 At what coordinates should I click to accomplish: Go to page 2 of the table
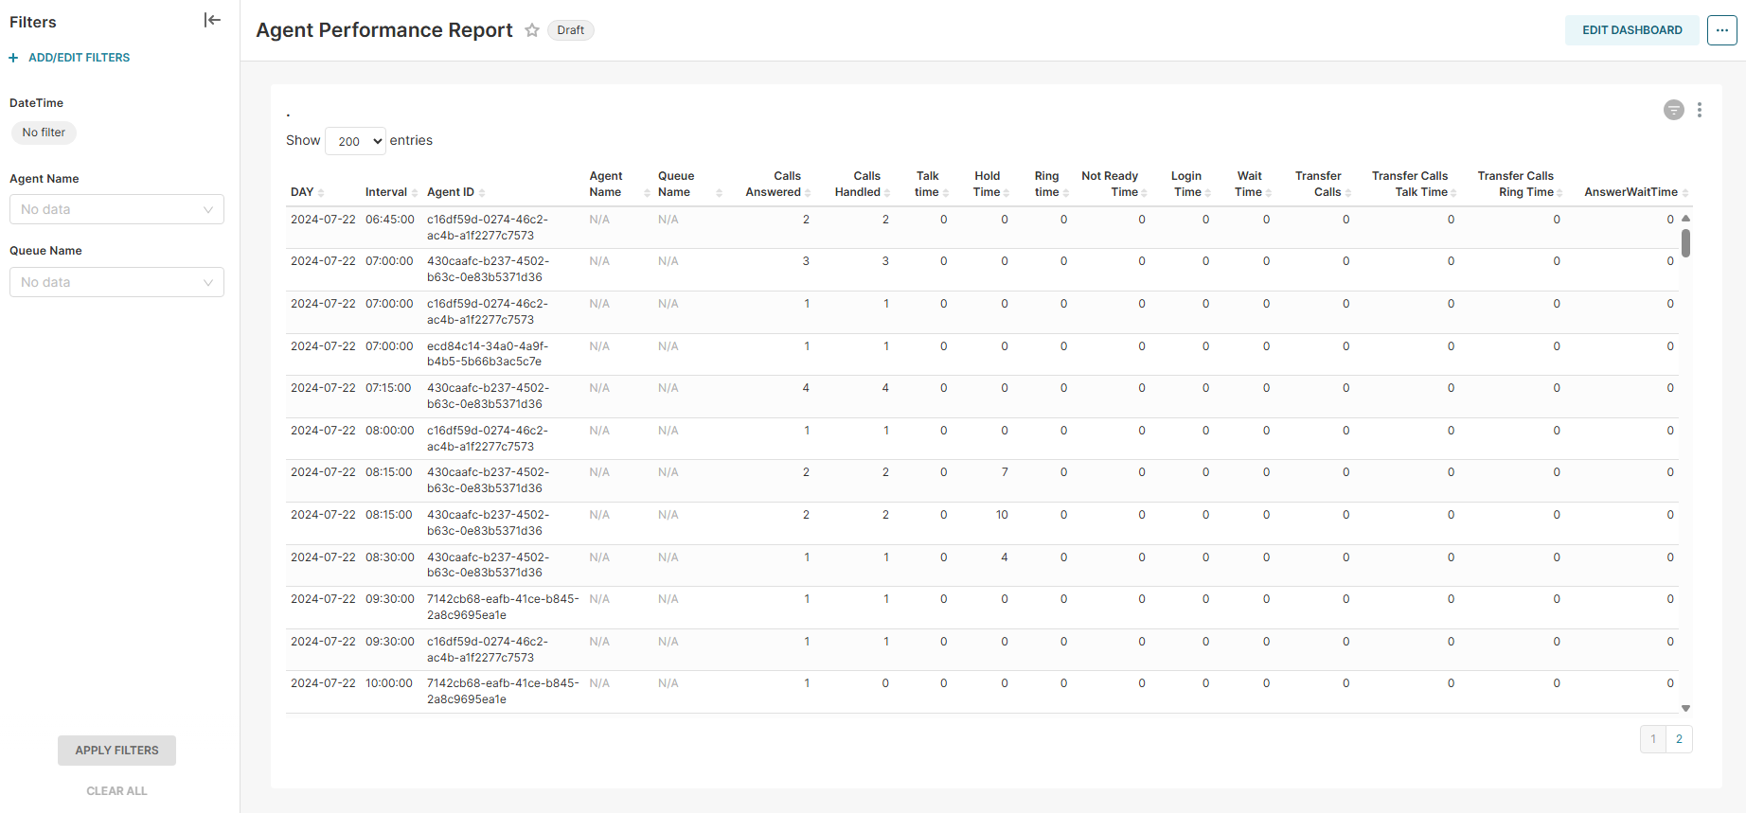coord(1679,739)
